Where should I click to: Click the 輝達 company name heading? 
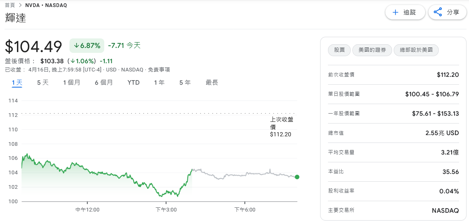click(x=16, y=18)
